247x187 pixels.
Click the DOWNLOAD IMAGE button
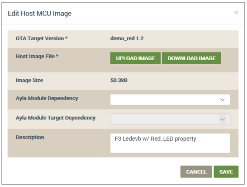pos(191,58)
